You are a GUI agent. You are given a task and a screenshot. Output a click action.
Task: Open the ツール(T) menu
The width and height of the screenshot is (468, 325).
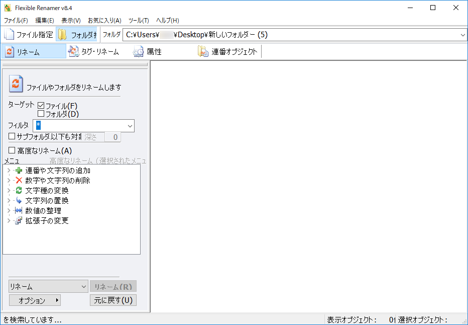[x=139, y=21]
